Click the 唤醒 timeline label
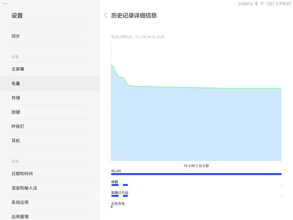This screenshot has width=293, height=220. [115, 182]
